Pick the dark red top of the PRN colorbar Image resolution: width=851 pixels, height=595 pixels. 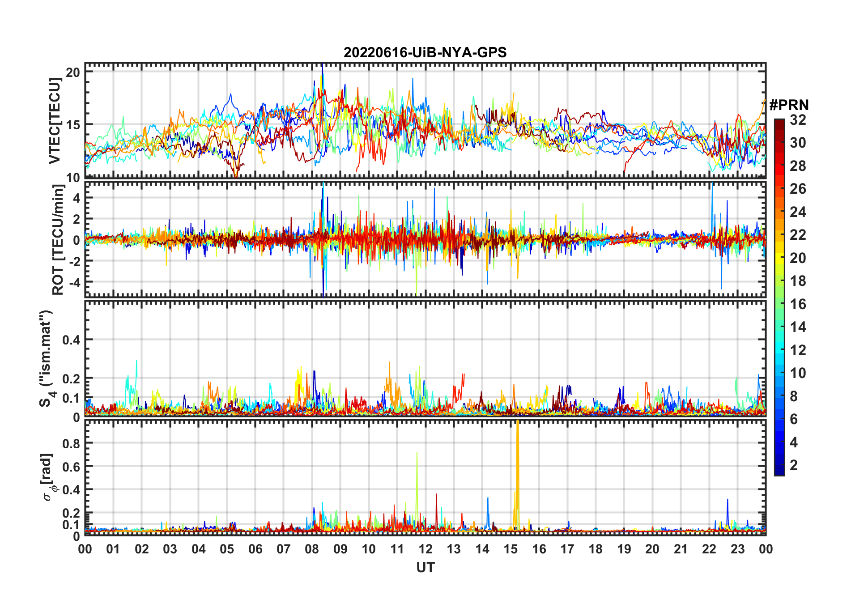click(779, 124)
